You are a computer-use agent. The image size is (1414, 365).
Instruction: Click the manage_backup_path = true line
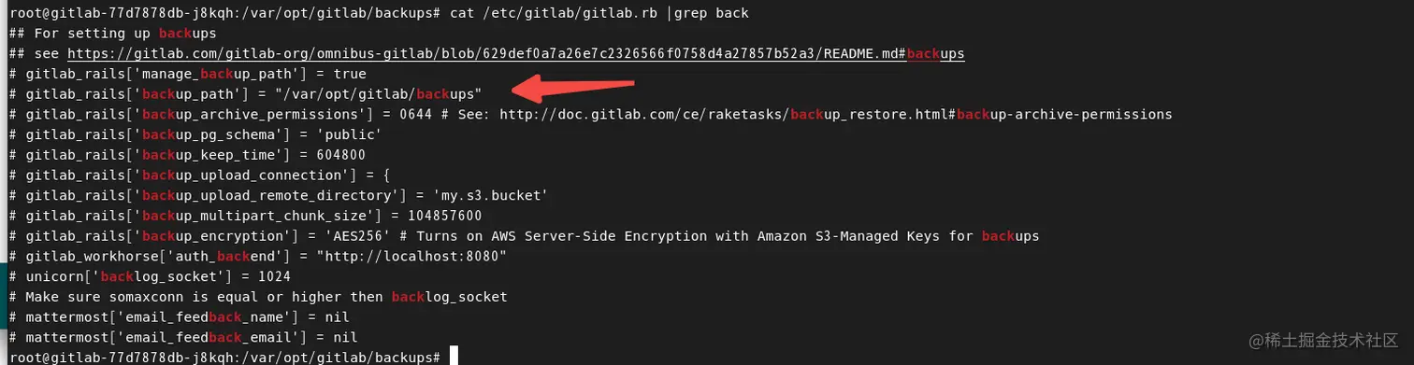click(187, 75)
